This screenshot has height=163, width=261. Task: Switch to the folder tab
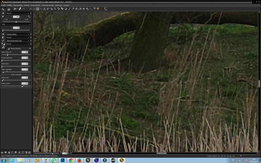coord(9,9)
